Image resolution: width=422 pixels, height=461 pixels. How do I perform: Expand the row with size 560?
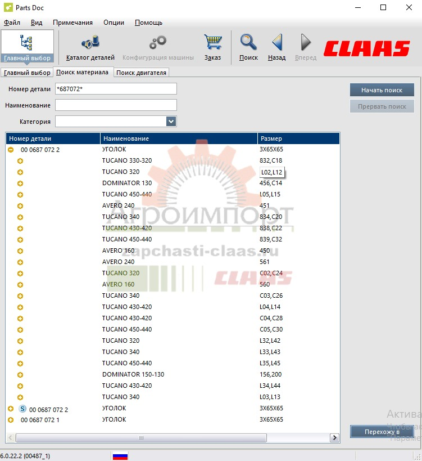(20, 285)
